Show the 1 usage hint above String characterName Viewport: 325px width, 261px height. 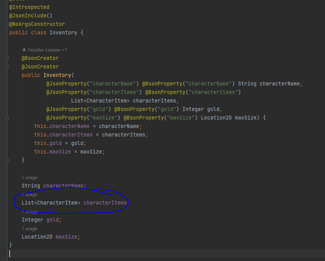(29, 177)
